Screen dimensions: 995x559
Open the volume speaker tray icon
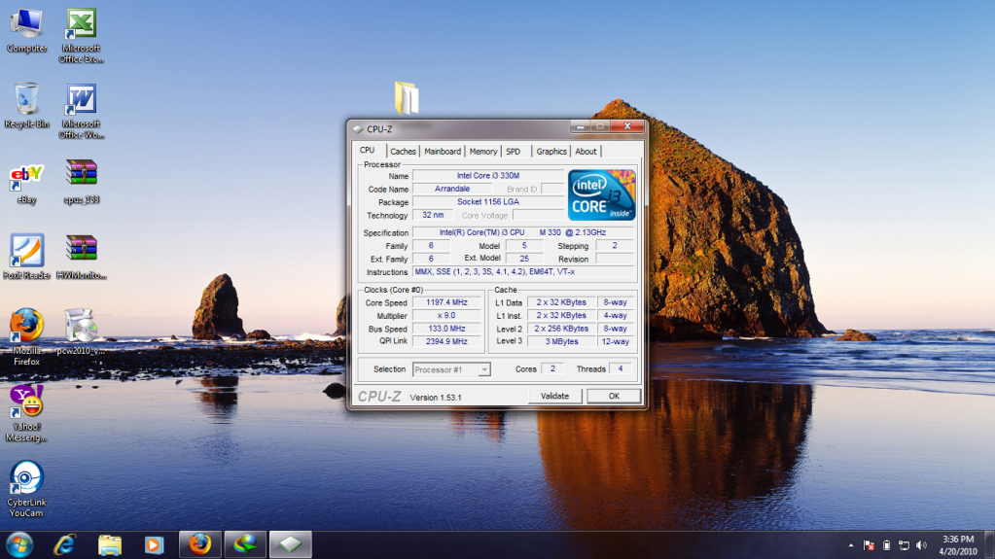coord(921,545)
